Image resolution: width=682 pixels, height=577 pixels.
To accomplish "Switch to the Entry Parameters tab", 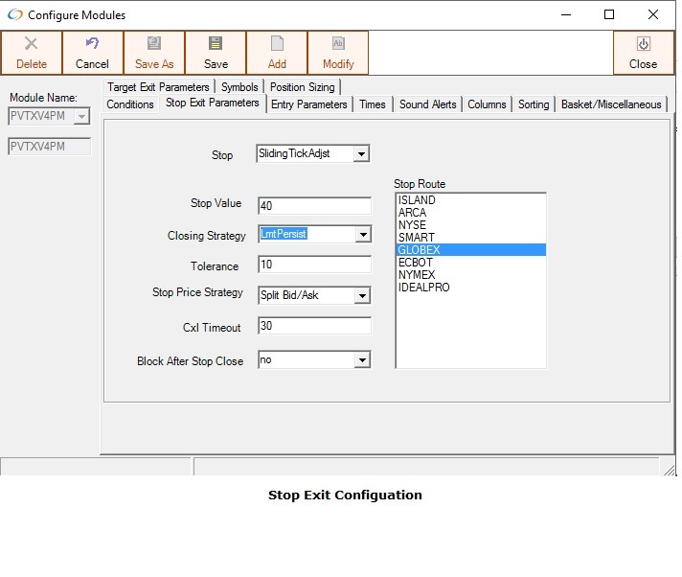I will [308, 104].
